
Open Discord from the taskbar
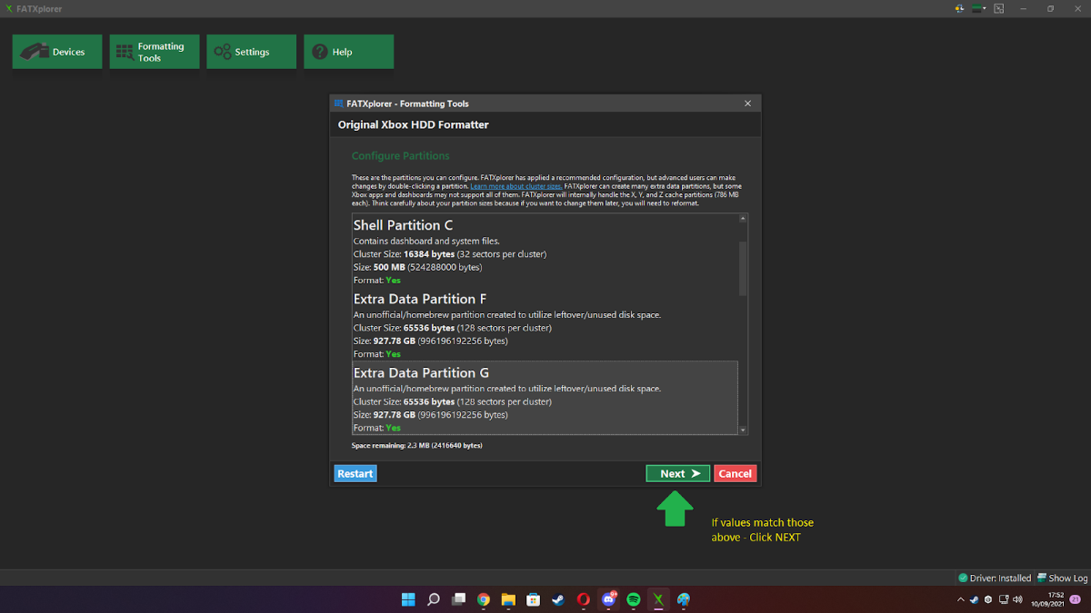[x=608, y=599]
